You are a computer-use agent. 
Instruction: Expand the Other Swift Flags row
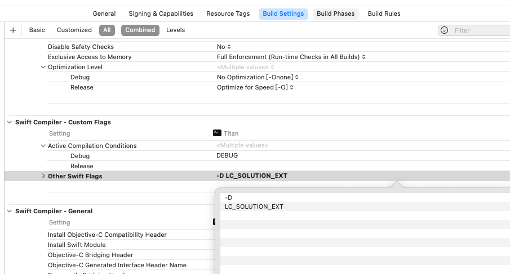43,176
